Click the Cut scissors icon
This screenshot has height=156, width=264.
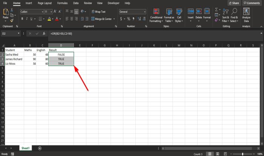tap(12, 10)
